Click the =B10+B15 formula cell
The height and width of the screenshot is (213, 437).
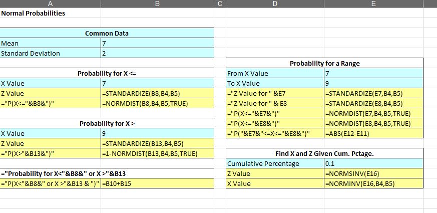pos(158,183)
